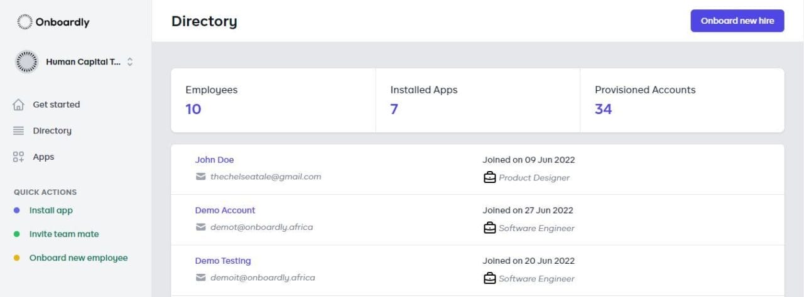Open John Doe's employee profile
Viewport: 804px width, 297px height.
pos(214,160)
